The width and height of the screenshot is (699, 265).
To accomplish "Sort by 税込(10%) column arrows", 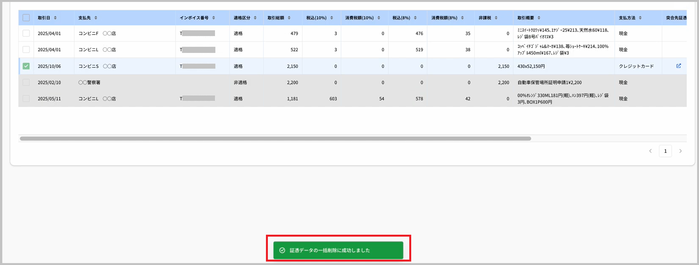I will [x=331, y=18].
